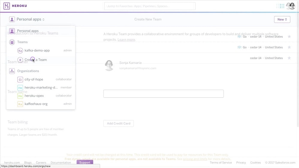The width and height of the screenshot is (299, 168).
Task: Click Go language icon in second row
Action: pos(239,47)
